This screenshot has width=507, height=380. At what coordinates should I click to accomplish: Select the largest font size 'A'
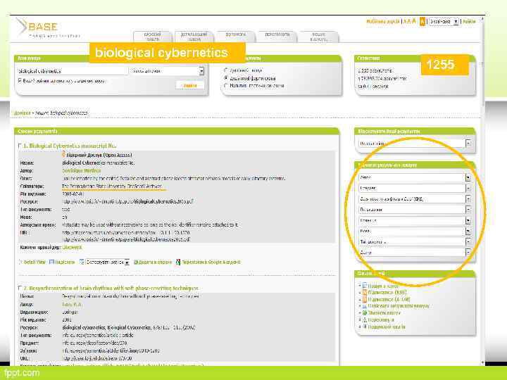tap(414, 21)
